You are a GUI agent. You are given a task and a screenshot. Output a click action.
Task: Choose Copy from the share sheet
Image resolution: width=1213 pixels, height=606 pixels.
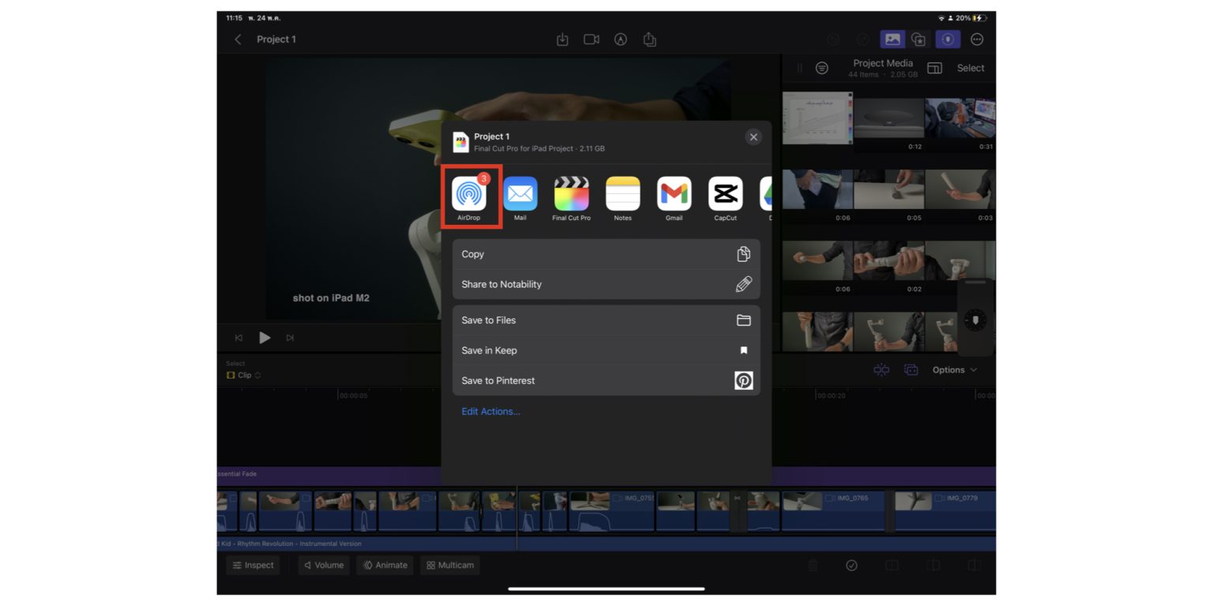pos(606,254)
